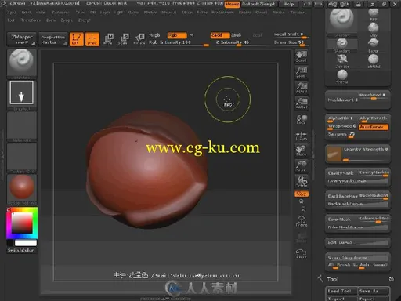Screen dimensions: 401x301
Task: Click the gravity direction arrow swatch
Action: point(334,154)
